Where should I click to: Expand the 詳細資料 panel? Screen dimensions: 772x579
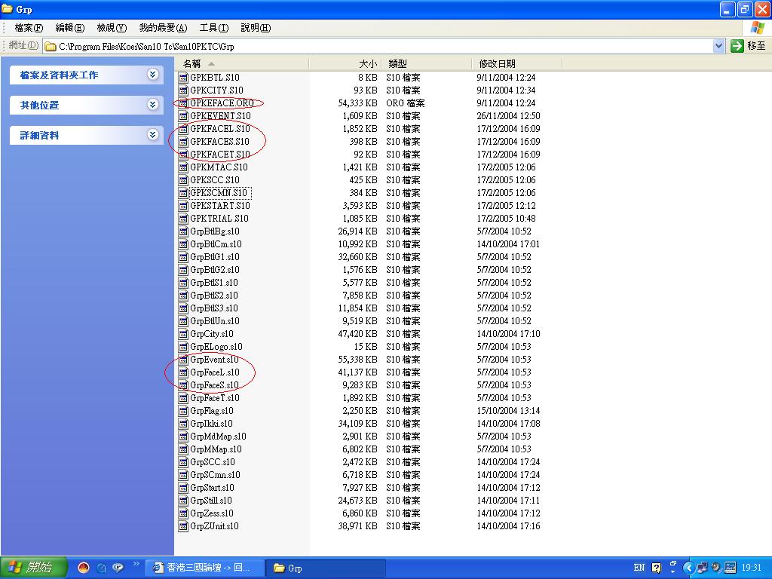point(152,134)
